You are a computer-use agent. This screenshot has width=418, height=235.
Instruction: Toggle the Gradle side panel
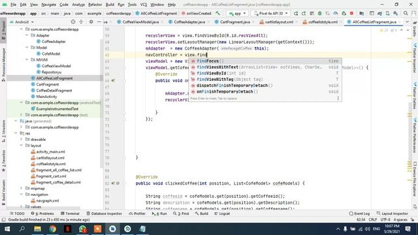(x=415, y=29)
